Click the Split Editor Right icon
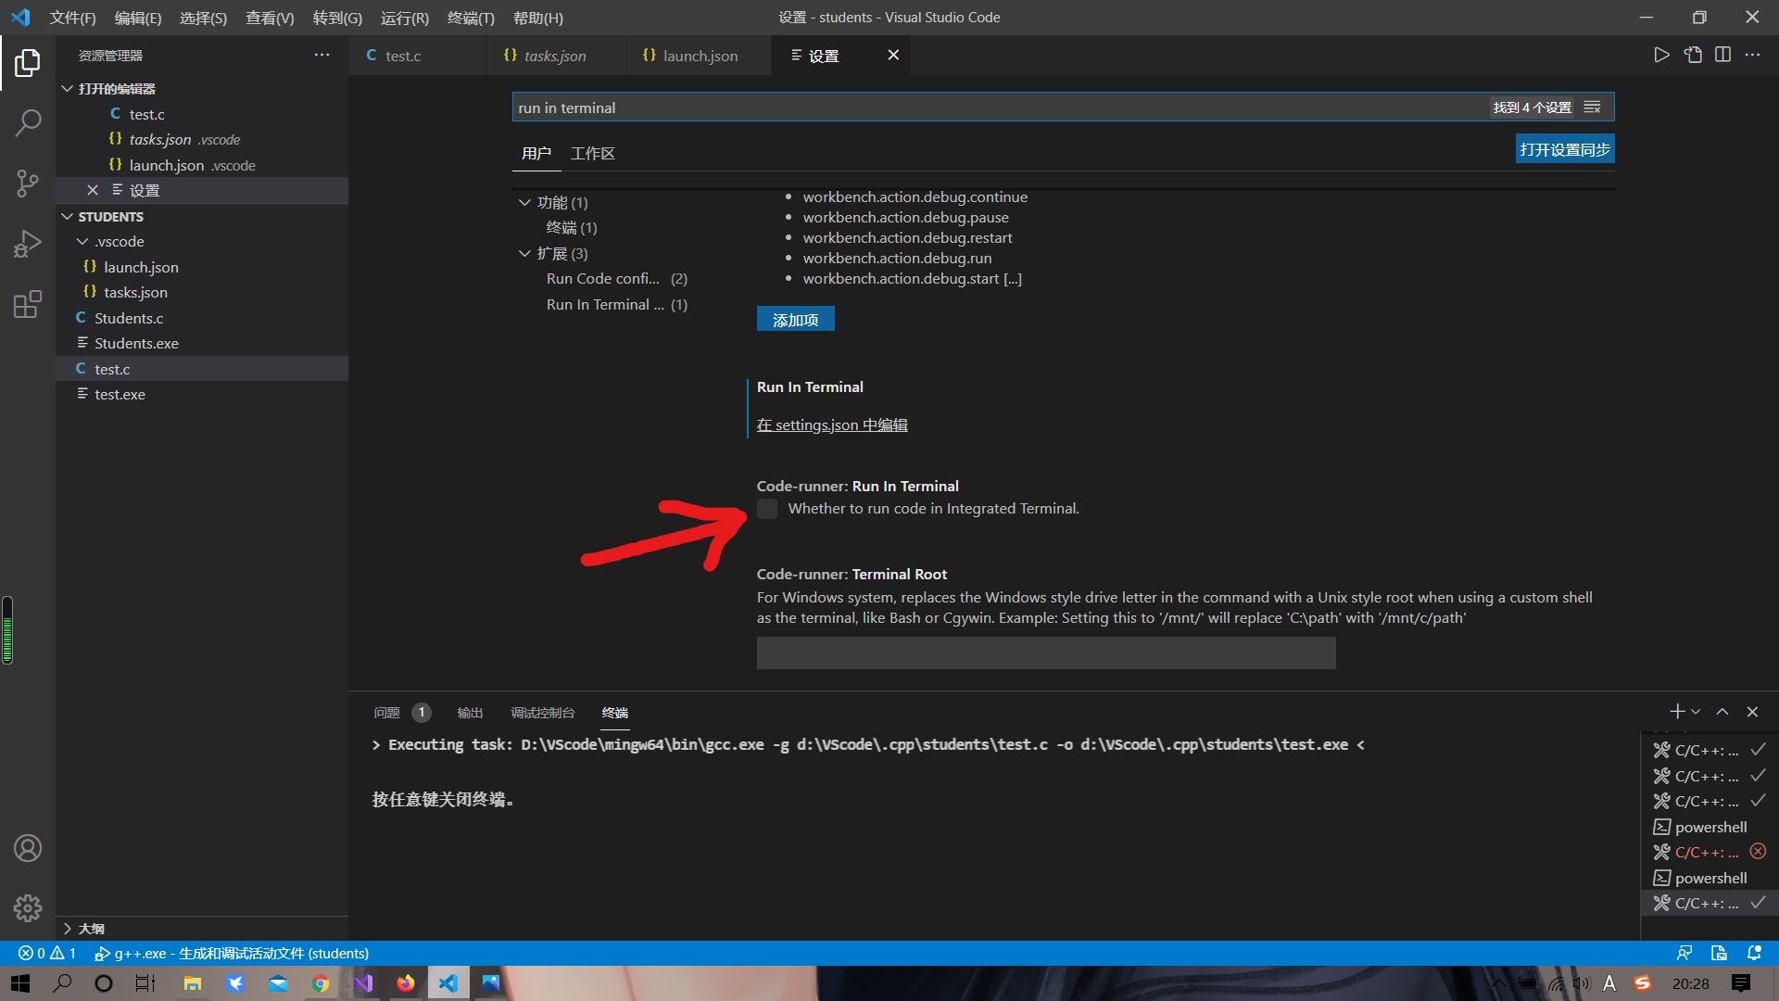Screen dimensions: 1779x1001 click(1722, 56)
